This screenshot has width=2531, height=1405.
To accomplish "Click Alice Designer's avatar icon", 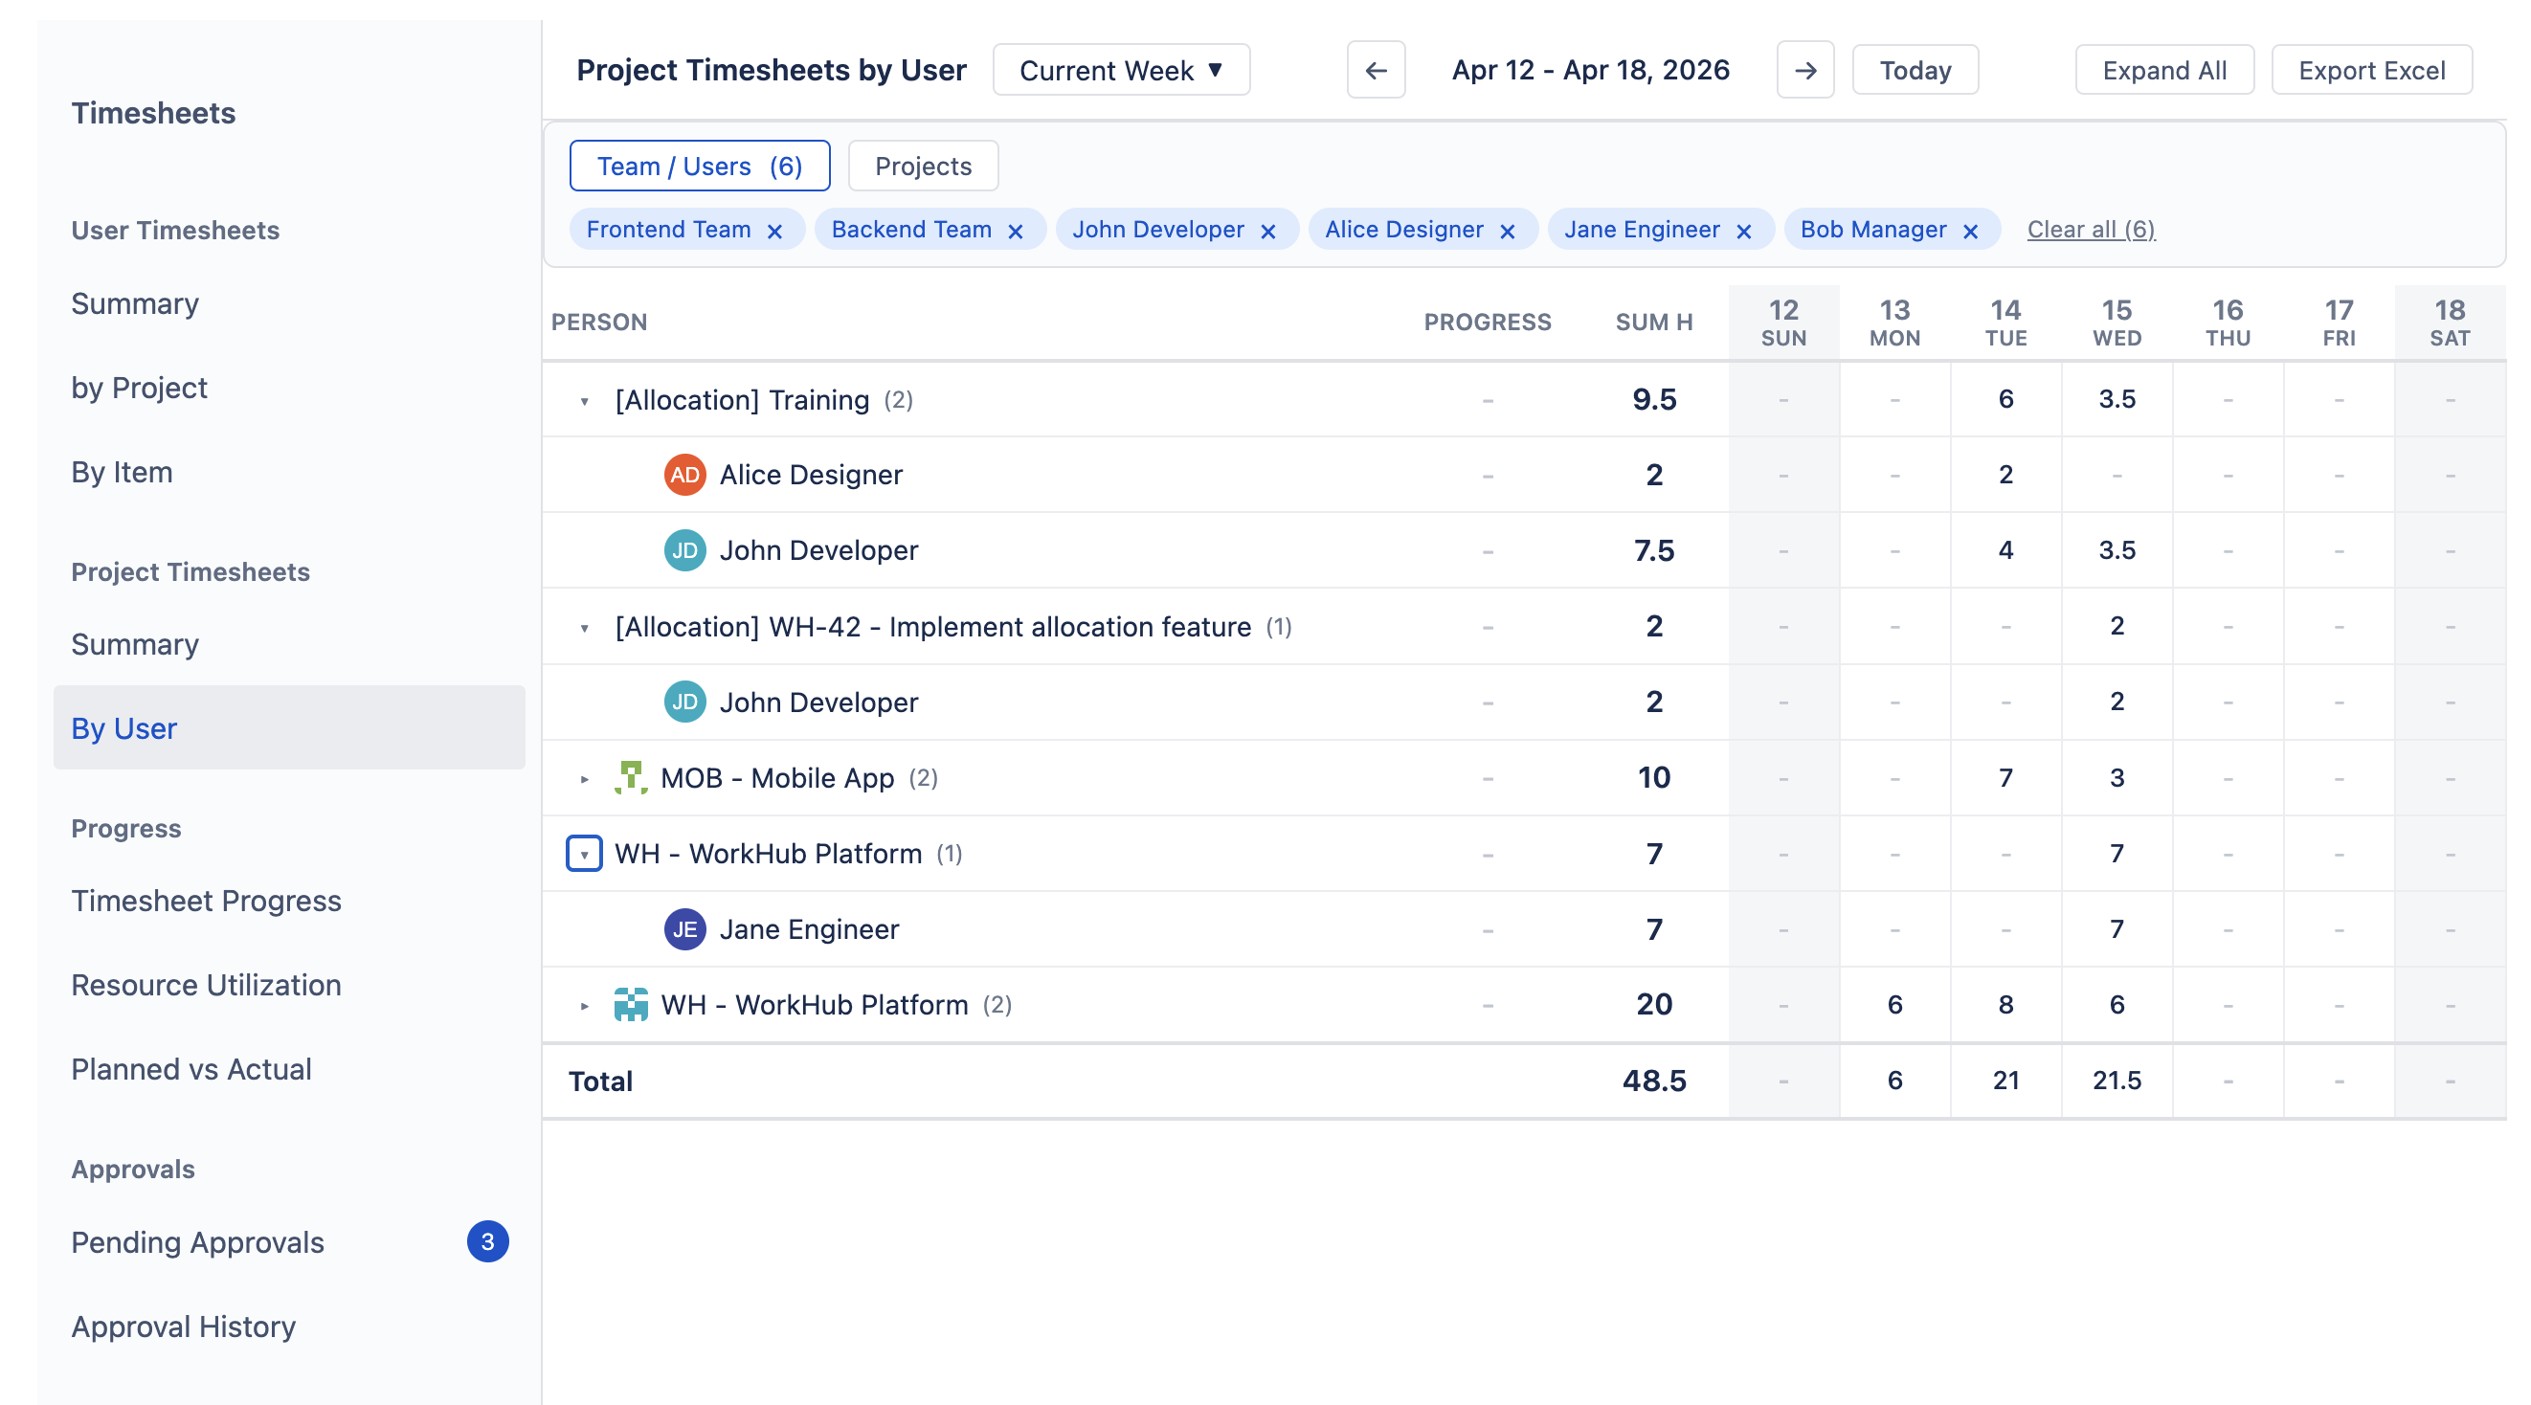I will (684, 475).
